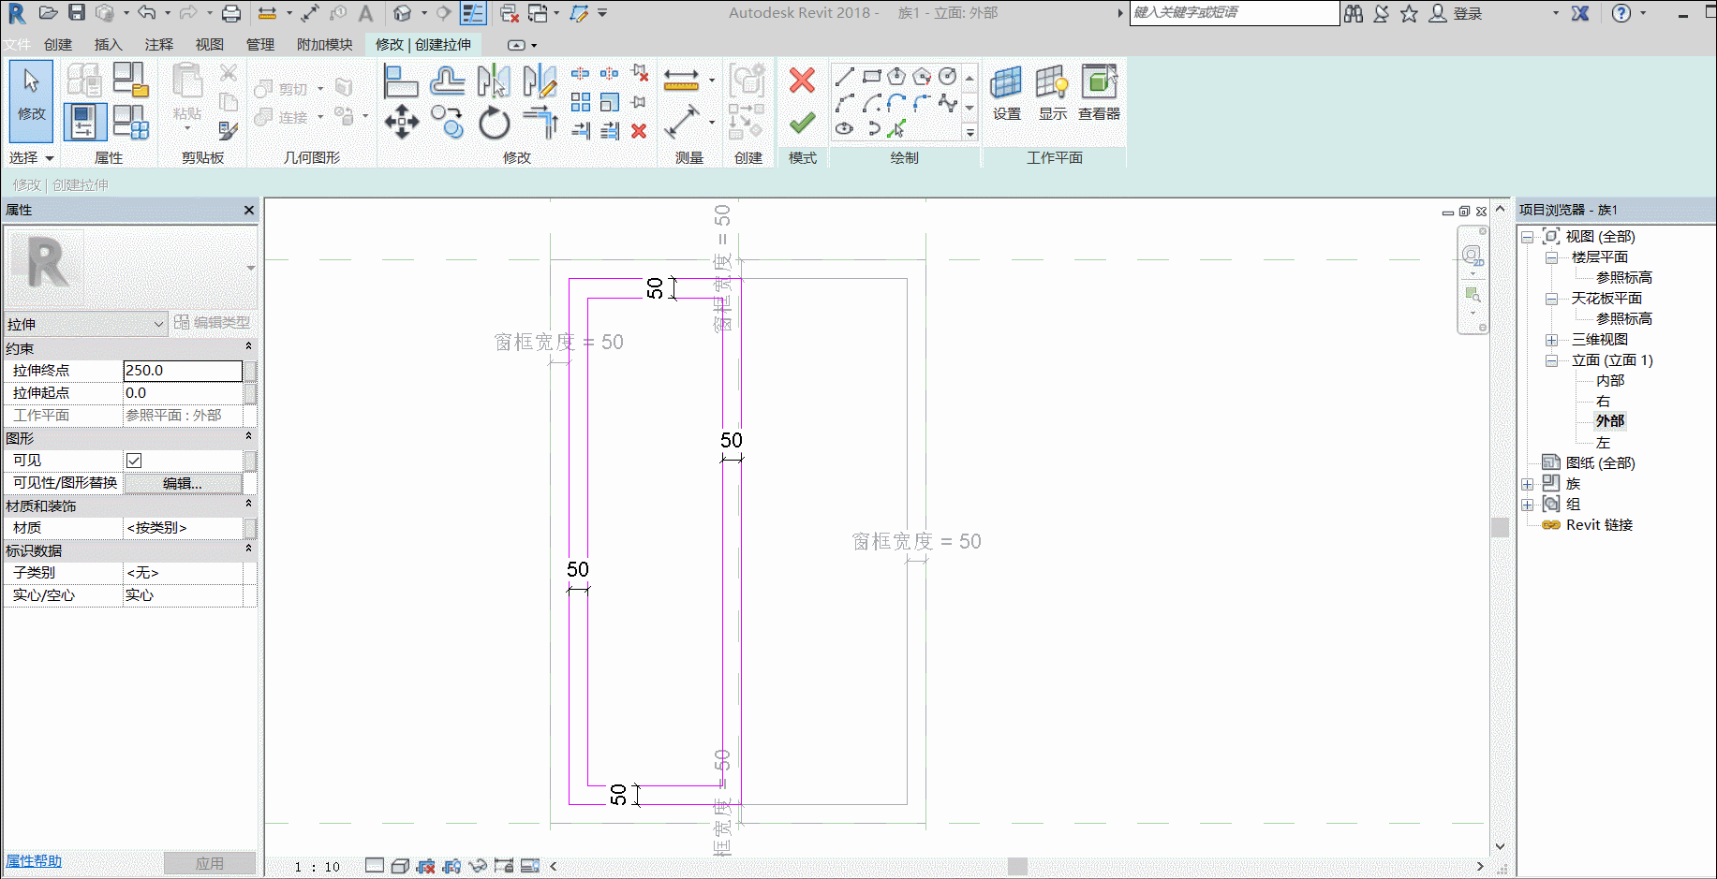Click the red X Cancel Edit Mode

(x=802, y=81)
